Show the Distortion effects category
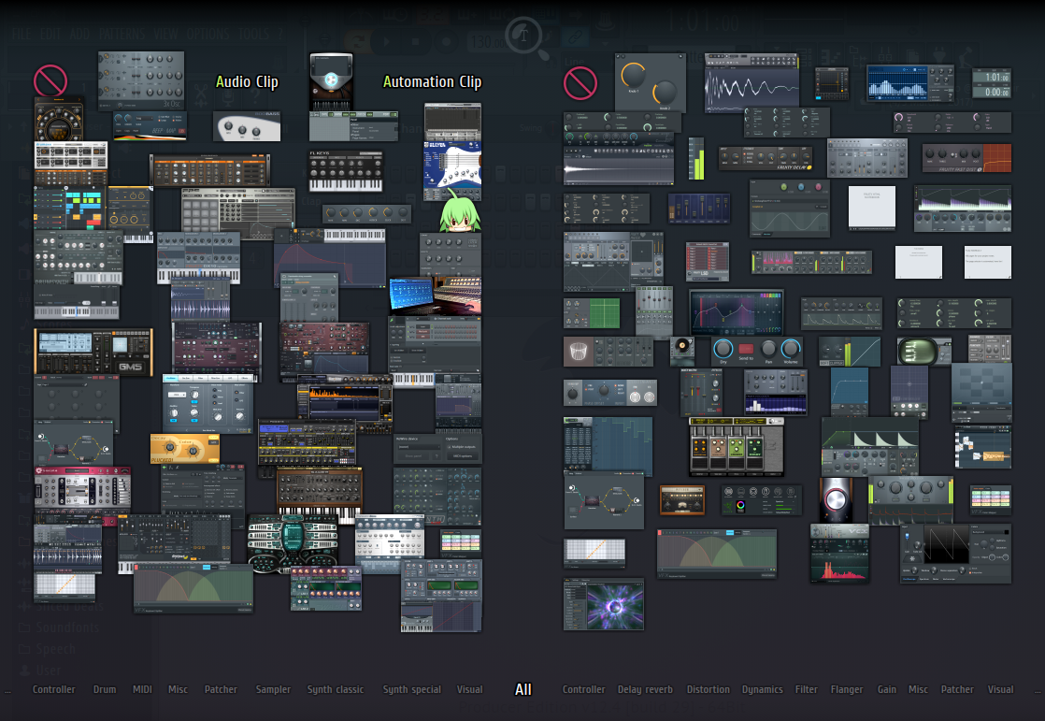 tap(708, 690)
